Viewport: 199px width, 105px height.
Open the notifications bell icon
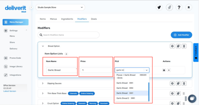pos(159,7)
